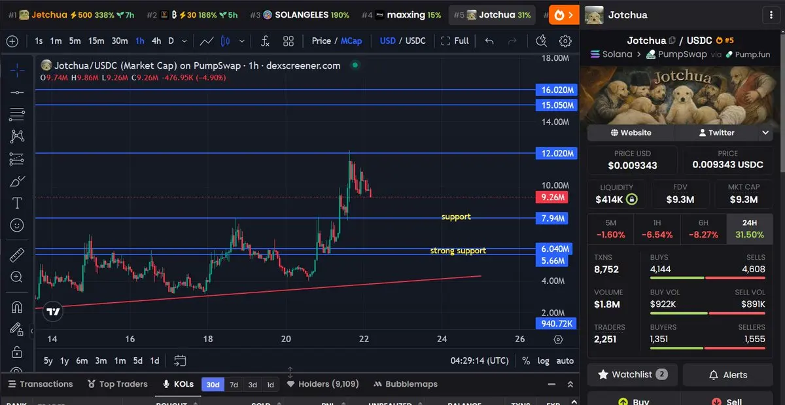Open the Jotchua Twitter link
Screen dimensions: 785x405
pos(716,133)
